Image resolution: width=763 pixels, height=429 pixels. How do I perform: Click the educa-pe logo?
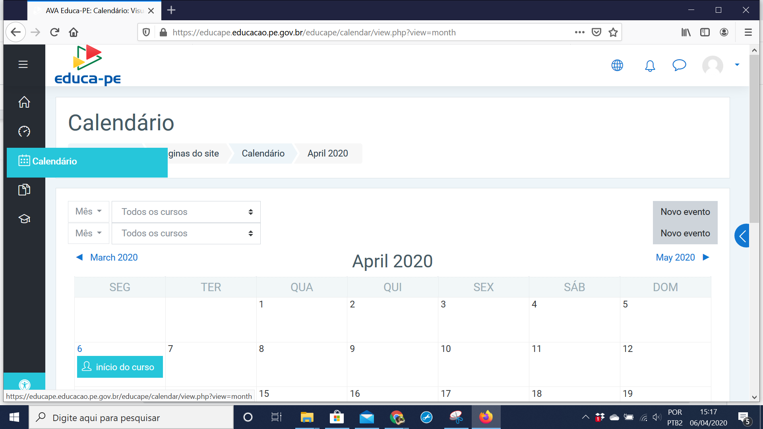pos(87,65)
